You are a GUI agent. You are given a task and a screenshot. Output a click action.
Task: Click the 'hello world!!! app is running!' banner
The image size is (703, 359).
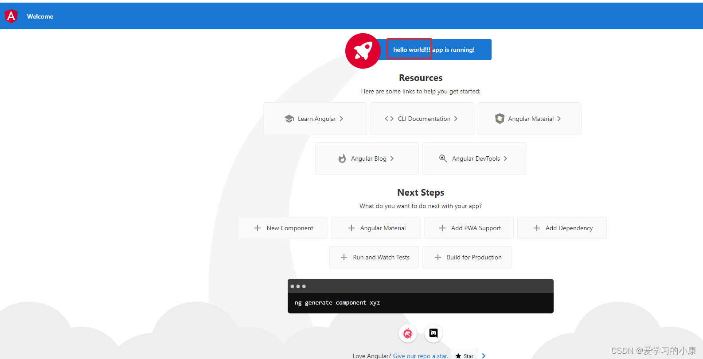click(434, 50)
